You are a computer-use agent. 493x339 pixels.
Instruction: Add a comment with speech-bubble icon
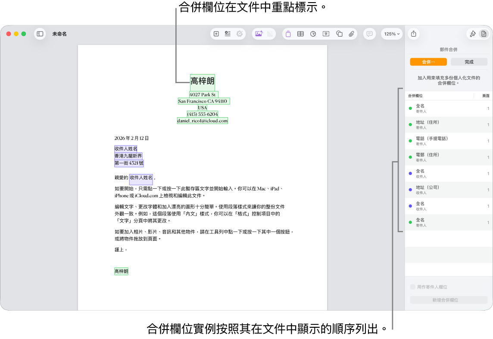click(369, 34)
